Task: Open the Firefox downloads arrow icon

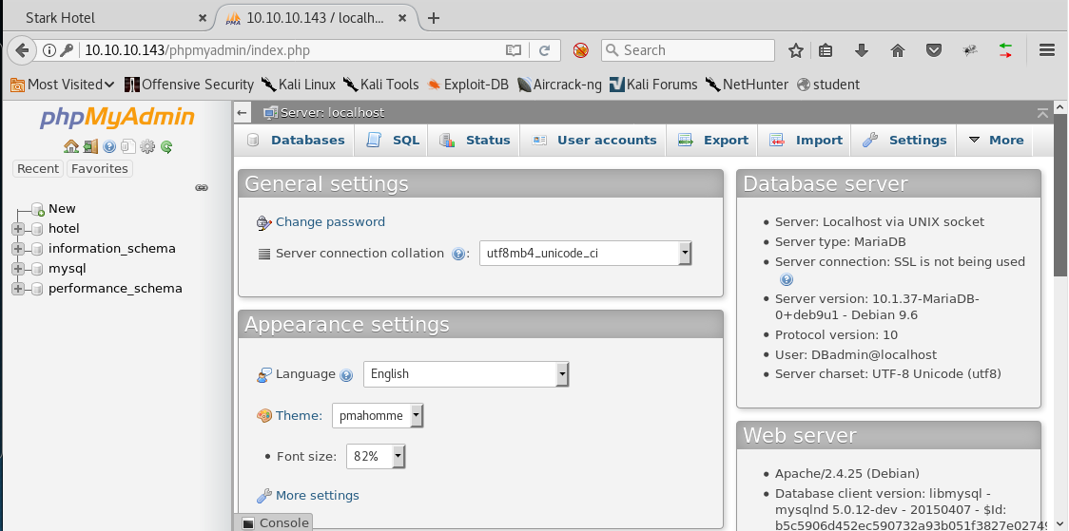Action: 862,50
